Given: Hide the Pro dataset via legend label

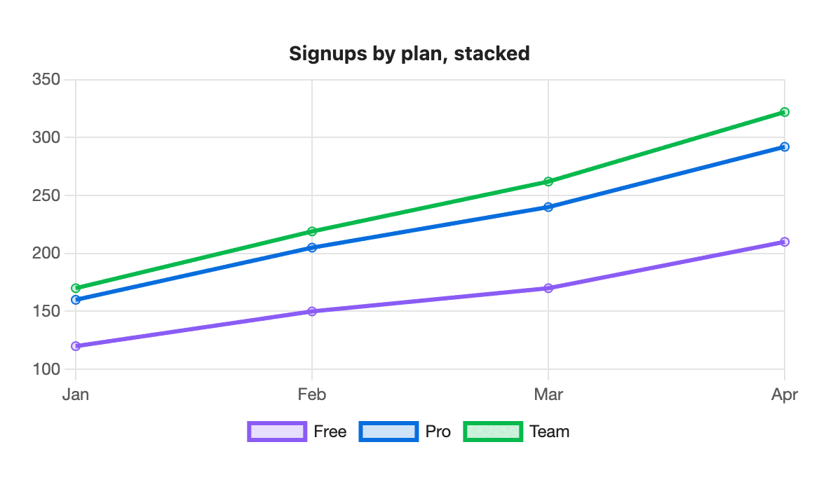Looking at the screenshot, I should pyautogui.click(x=438, y=432).
